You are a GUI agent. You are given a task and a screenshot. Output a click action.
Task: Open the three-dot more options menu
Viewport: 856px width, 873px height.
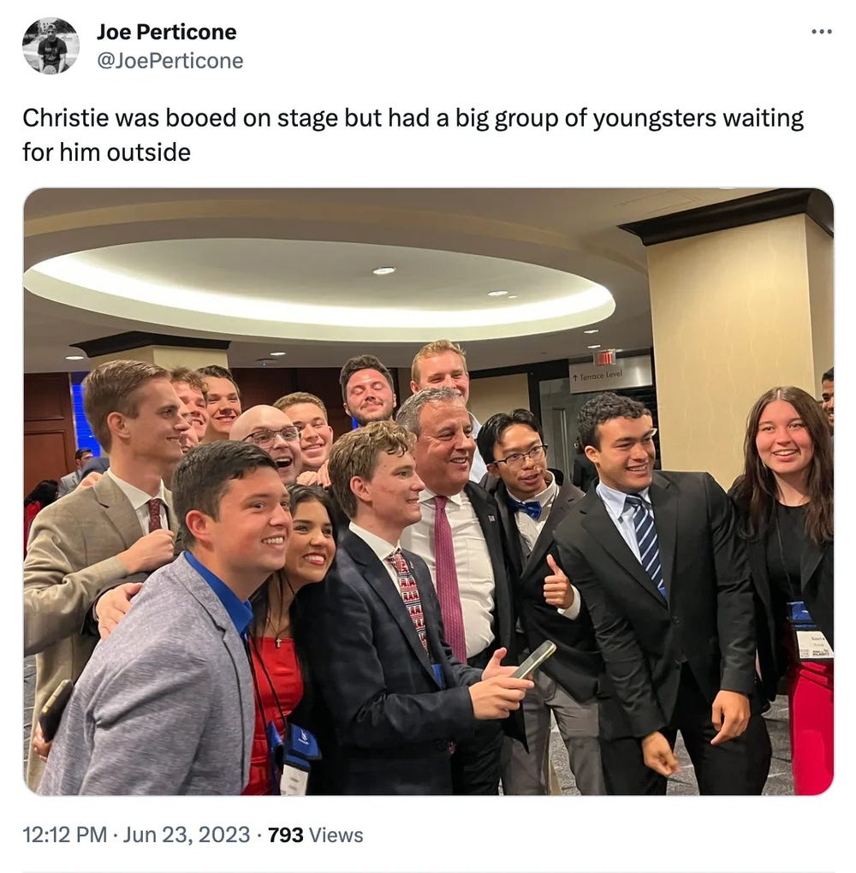pyautogui.click(x=822, y=32)
